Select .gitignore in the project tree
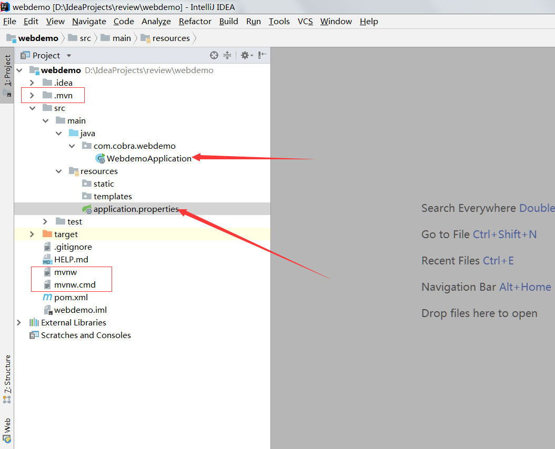This screenshot has width=555, height=449. (x=73, y=247)
